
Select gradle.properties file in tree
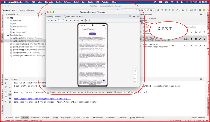28,47
